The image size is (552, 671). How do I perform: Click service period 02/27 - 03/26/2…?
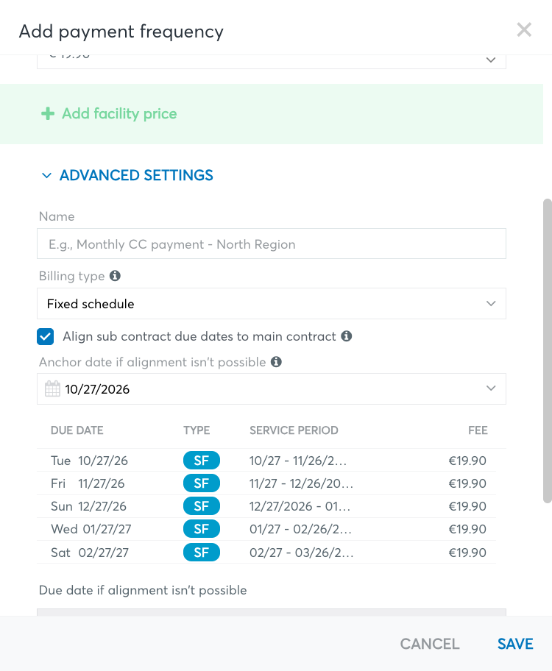(302, 553)
